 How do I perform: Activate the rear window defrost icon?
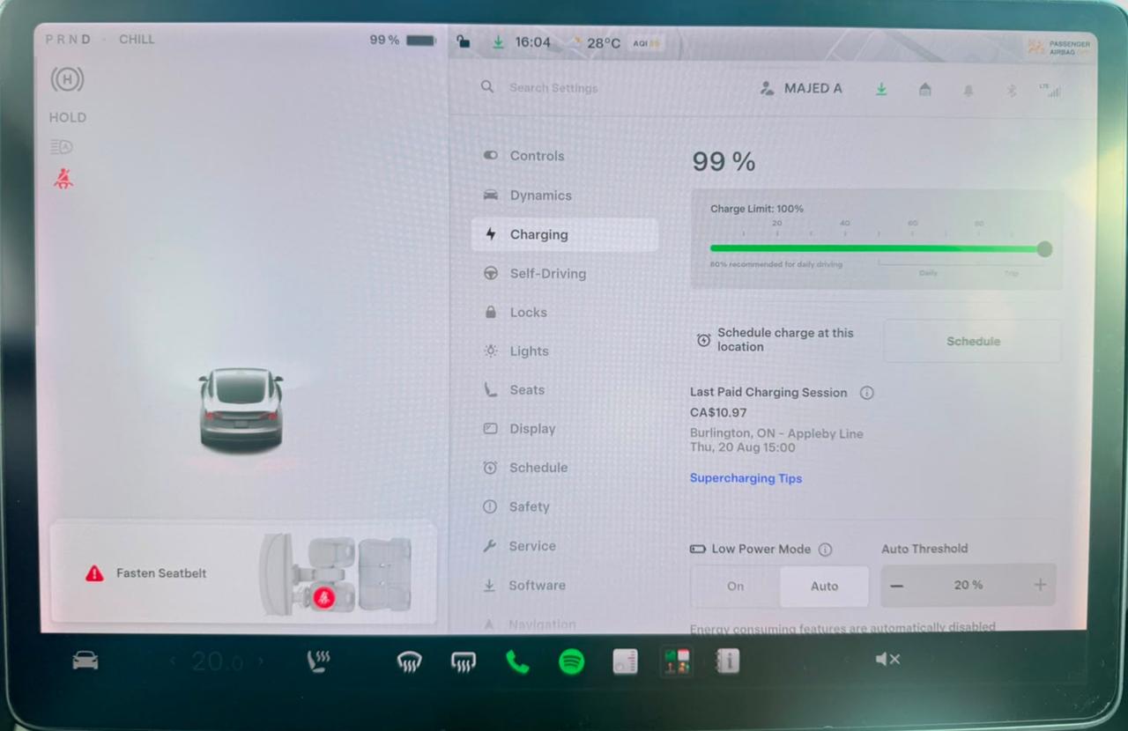(464, 662)
